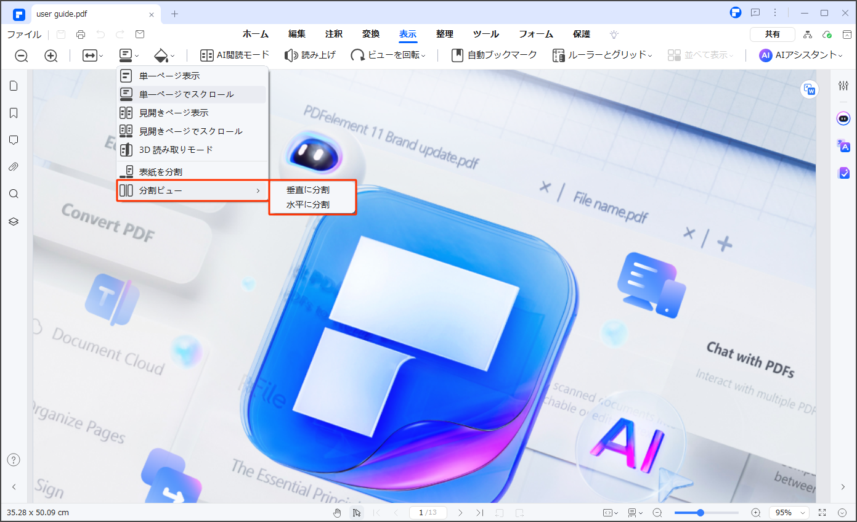Image resolution: width=857 pixels, height=522 pixels.
Task: Open the page thumbnails panel in left sidebar
Action: [x=14, y=86]
